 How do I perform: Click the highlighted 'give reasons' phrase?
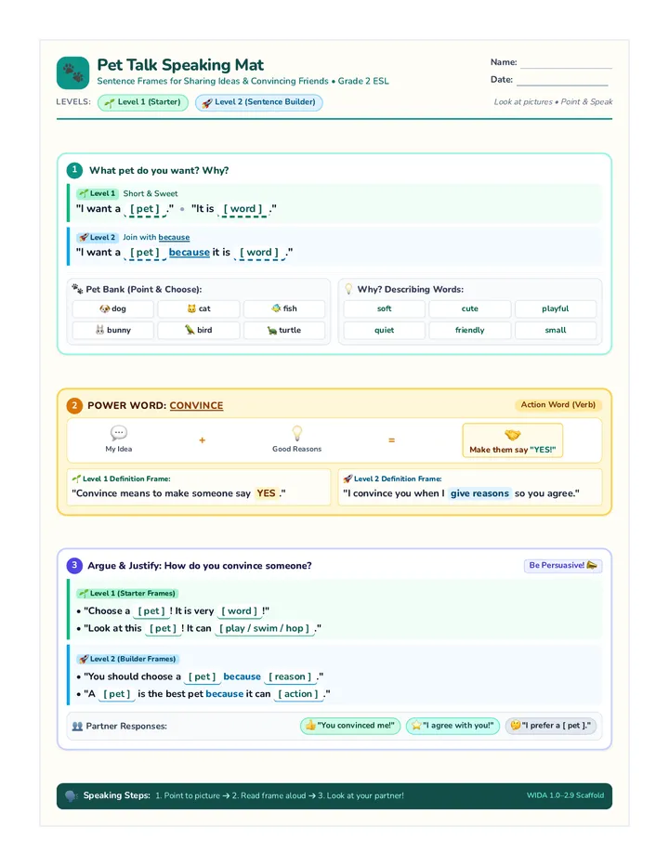click(479, 493)
